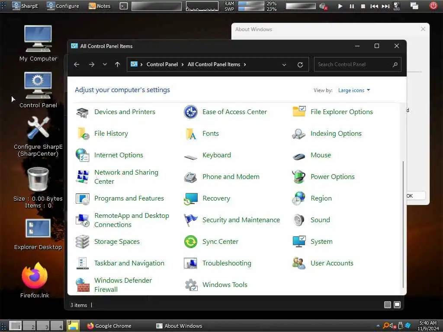Open the Sound speaker icon
443x332 pixels.
pos(299,220)
